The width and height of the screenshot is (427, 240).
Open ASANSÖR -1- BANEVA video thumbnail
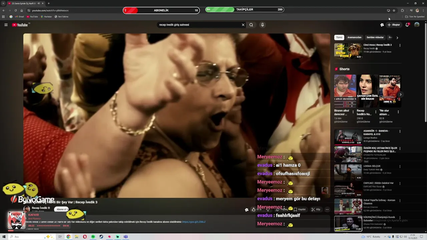pyautogui.click(x=348, y=137)
